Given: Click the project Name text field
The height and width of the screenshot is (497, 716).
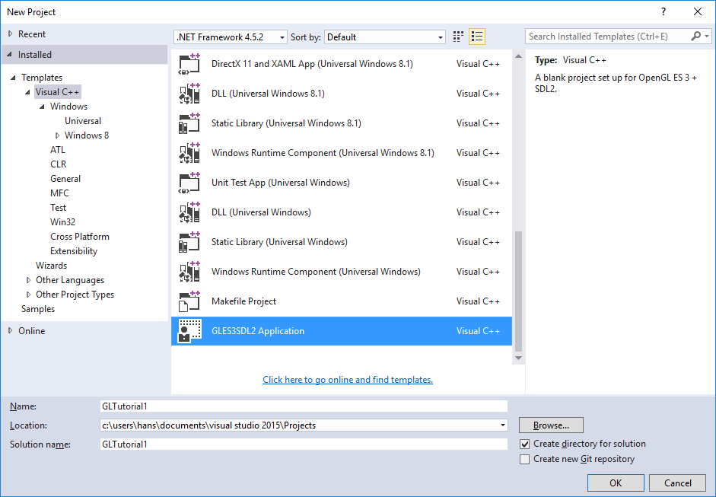Looking at the screenshot, I should [303, 406].
